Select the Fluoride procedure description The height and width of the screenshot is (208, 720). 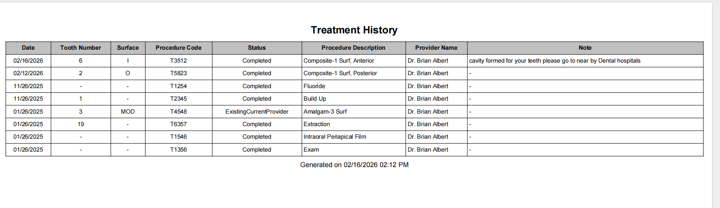pos(314,86)
